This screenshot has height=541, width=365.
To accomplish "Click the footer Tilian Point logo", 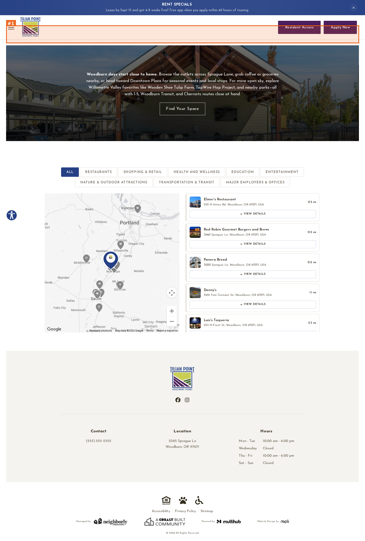I will pyautogui.click(x=182, y=379).
